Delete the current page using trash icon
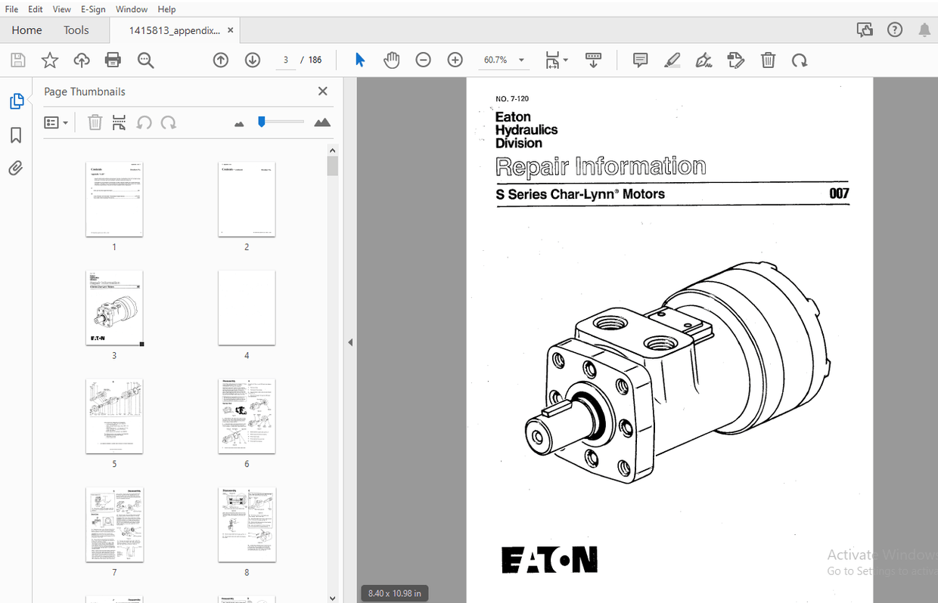This screenshot has width=938, height=603. (768, 60)
